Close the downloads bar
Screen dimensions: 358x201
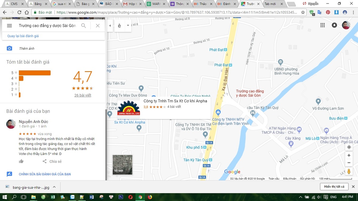click(353, 187)
